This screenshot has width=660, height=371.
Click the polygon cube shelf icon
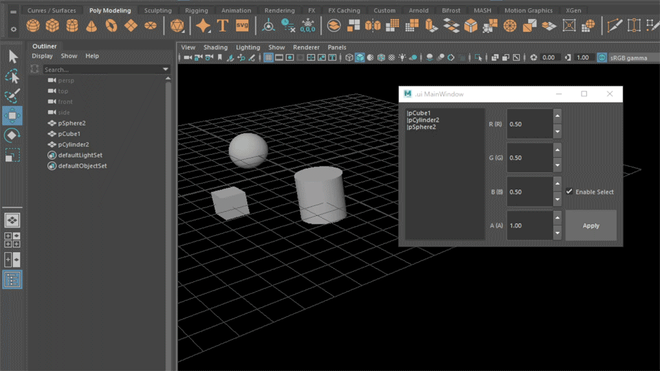pos(52,26)
